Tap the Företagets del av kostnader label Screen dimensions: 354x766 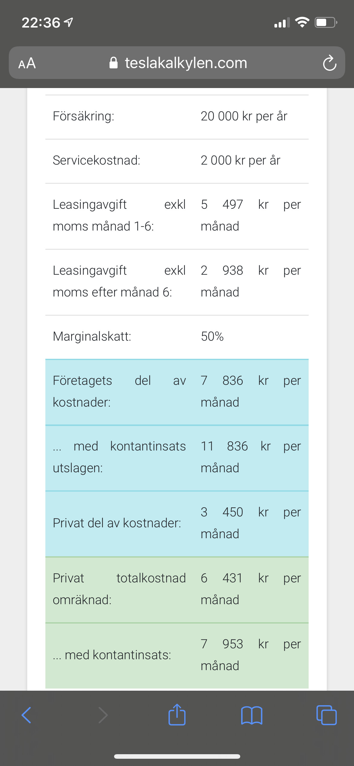click(119, 391)
